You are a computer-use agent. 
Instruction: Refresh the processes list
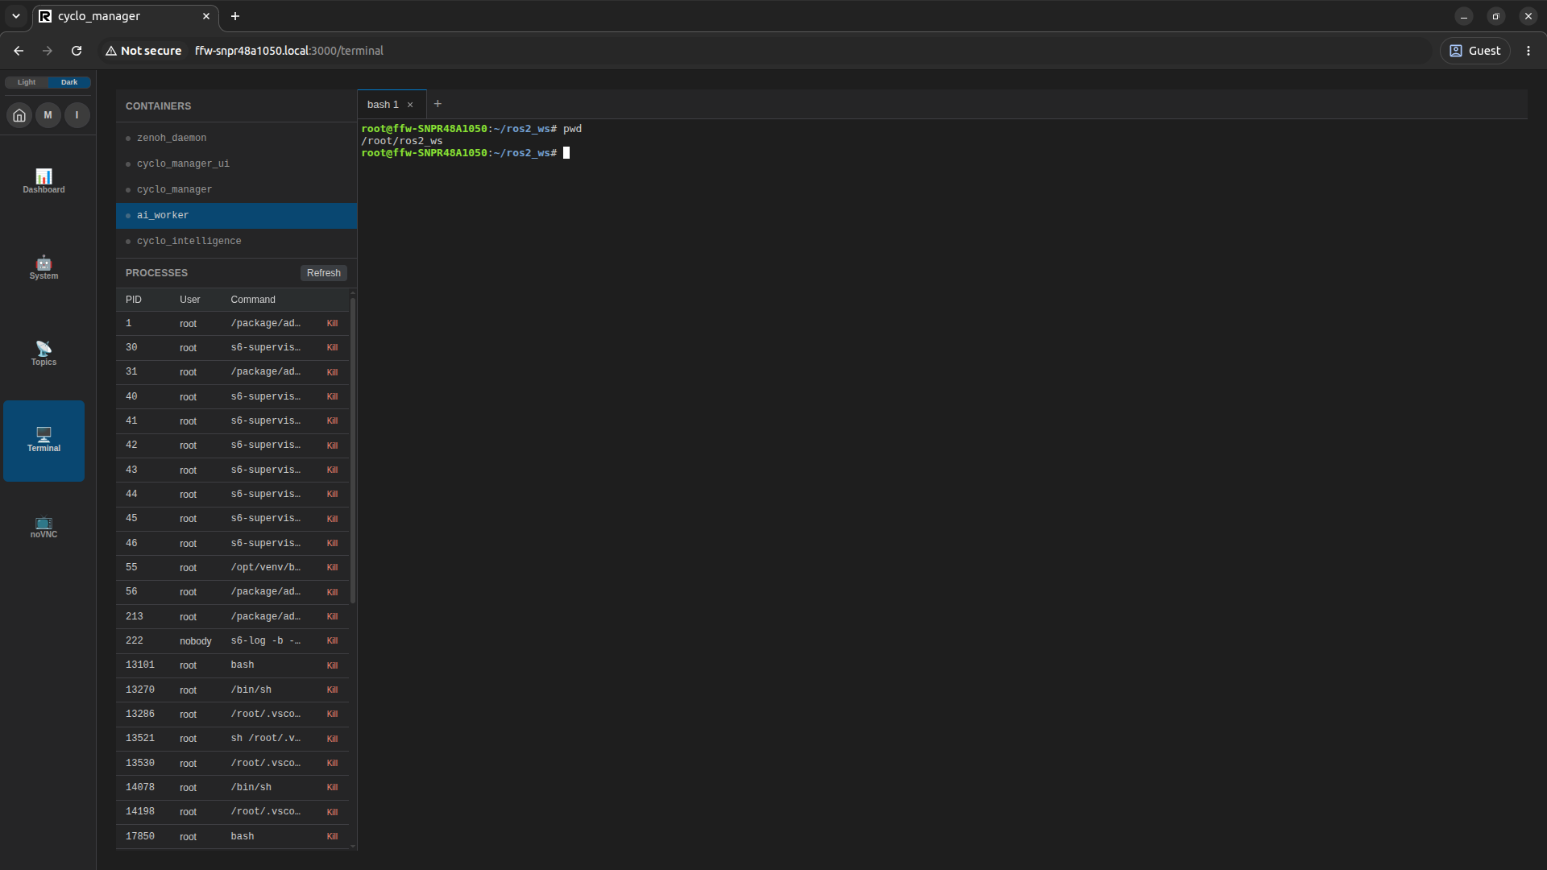tap(324, 273)
